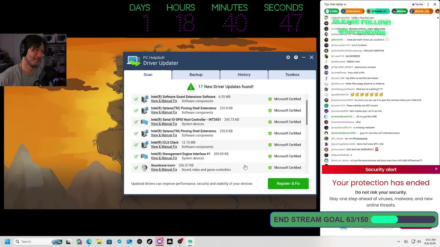Open Discord from taskbar
The height and width of the screenshot is (247, 440).
(x=159, y=242)
